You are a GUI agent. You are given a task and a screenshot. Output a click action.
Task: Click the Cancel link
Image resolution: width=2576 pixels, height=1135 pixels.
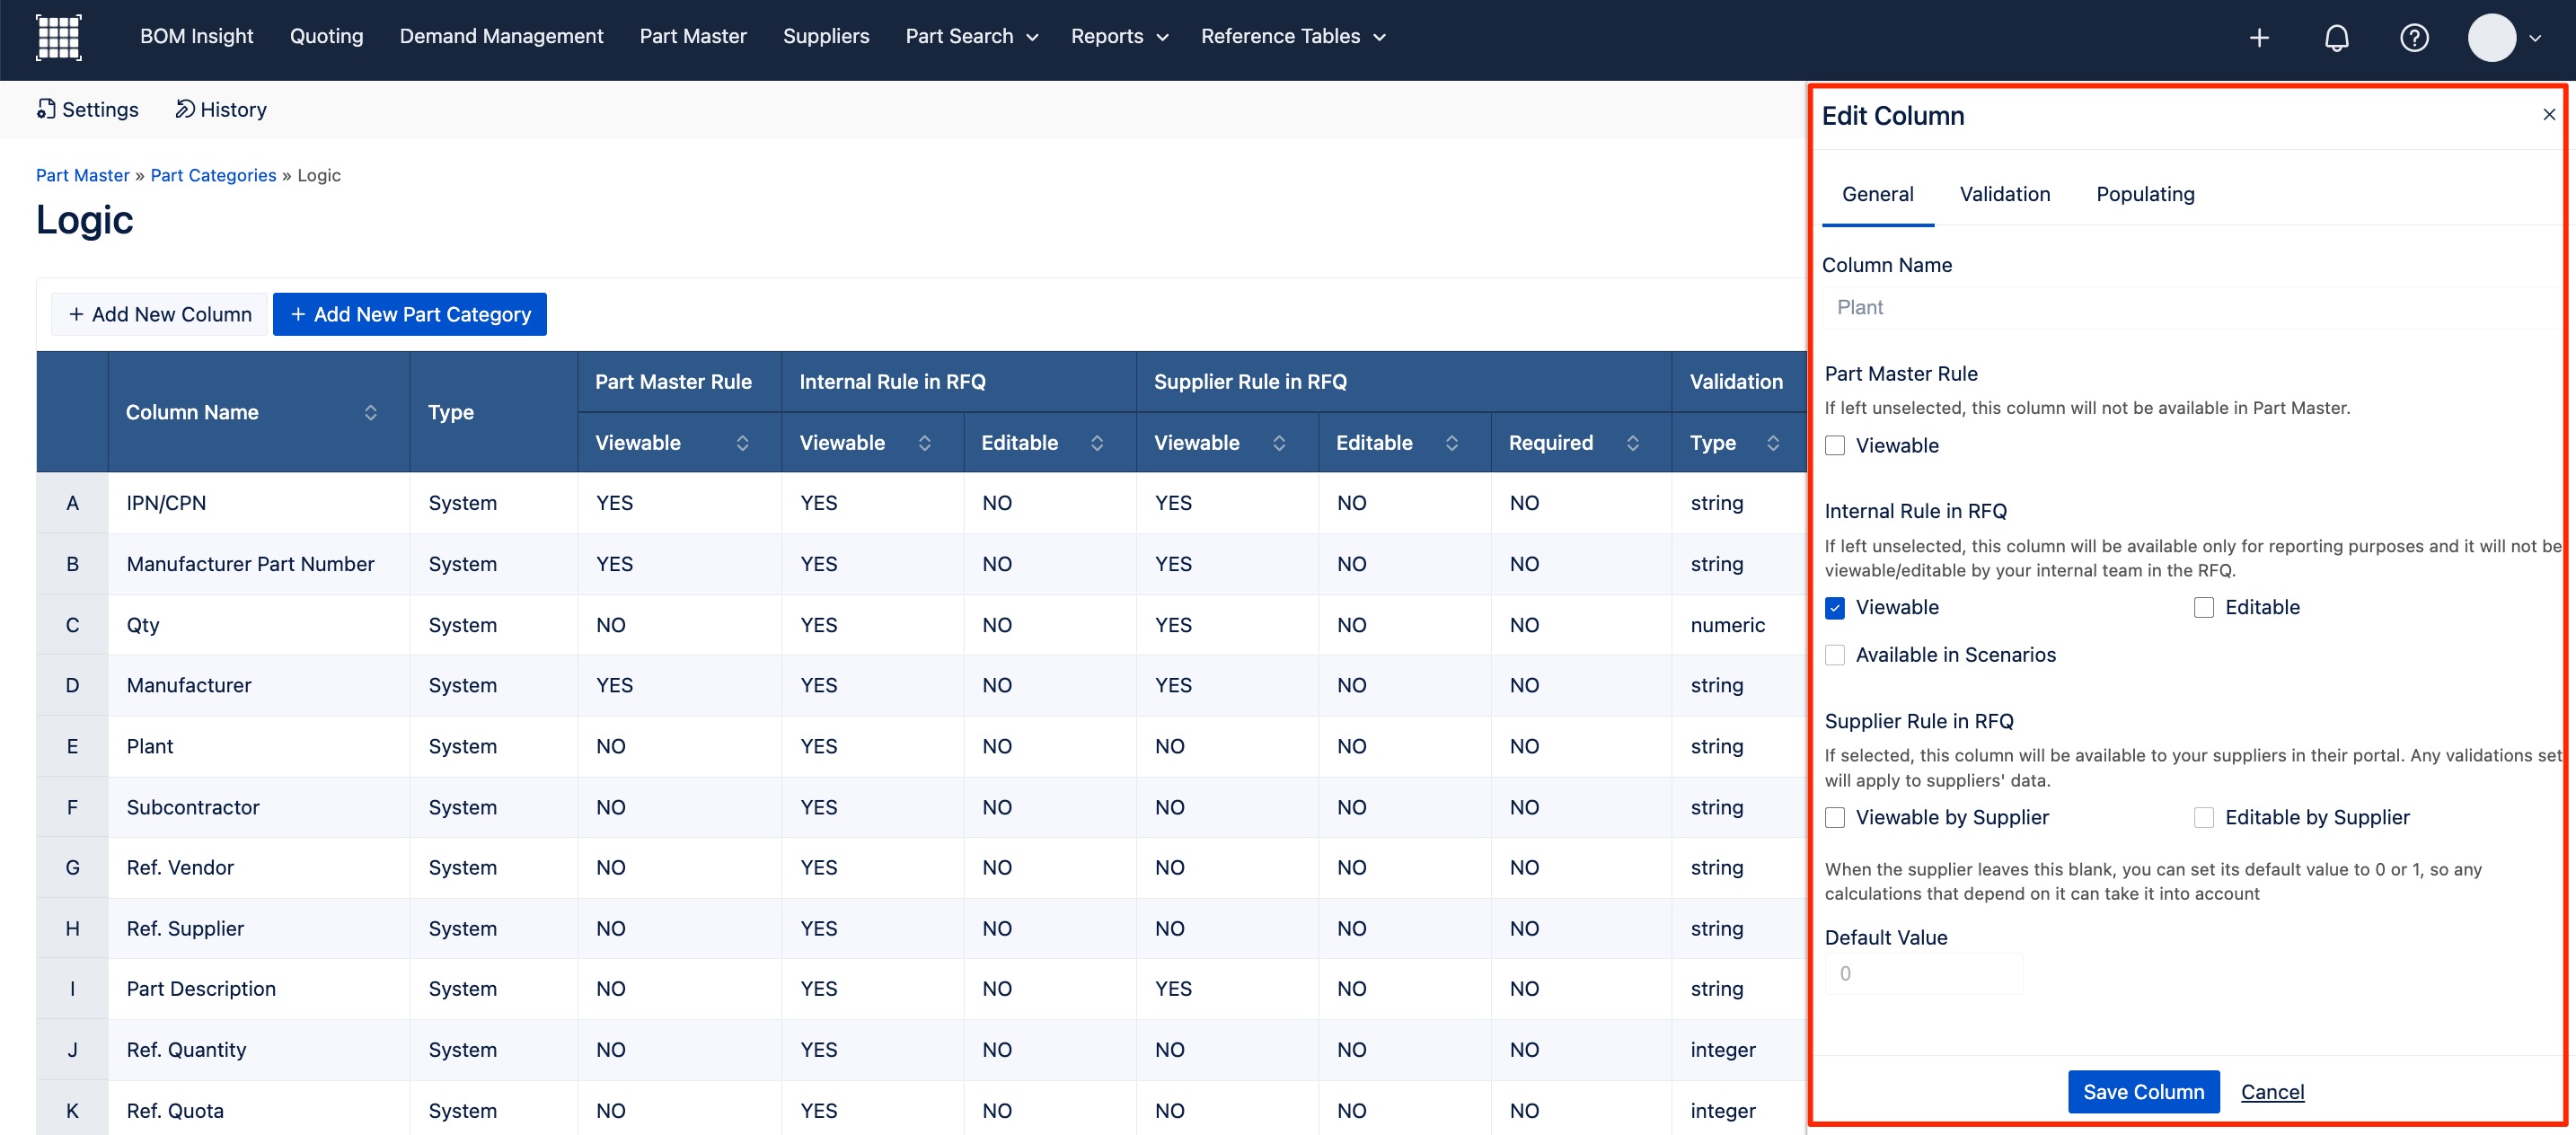pos(2272,1092)
